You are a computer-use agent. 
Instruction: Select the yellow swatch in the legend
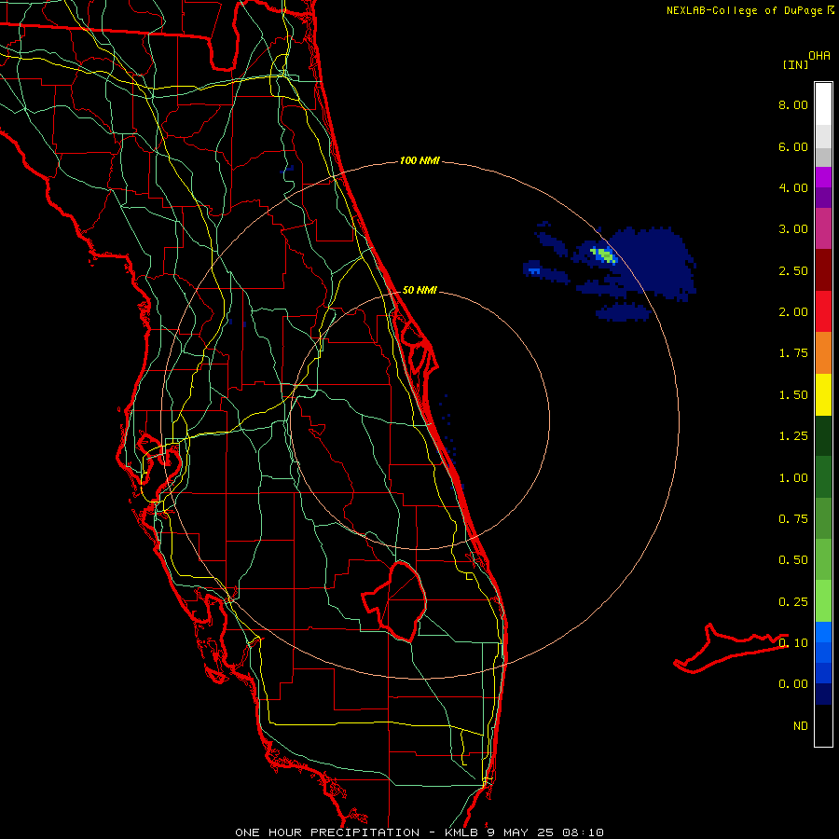[823, 394]
